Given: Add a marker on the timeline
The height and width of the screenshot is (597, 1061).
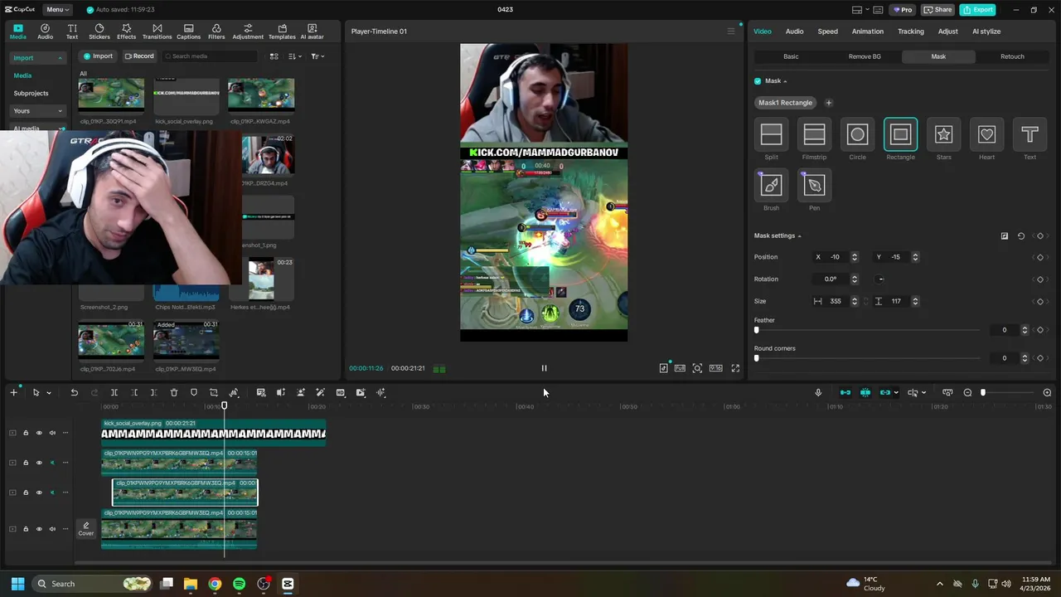Looking at the screenshot, I should tap(194, 393).
